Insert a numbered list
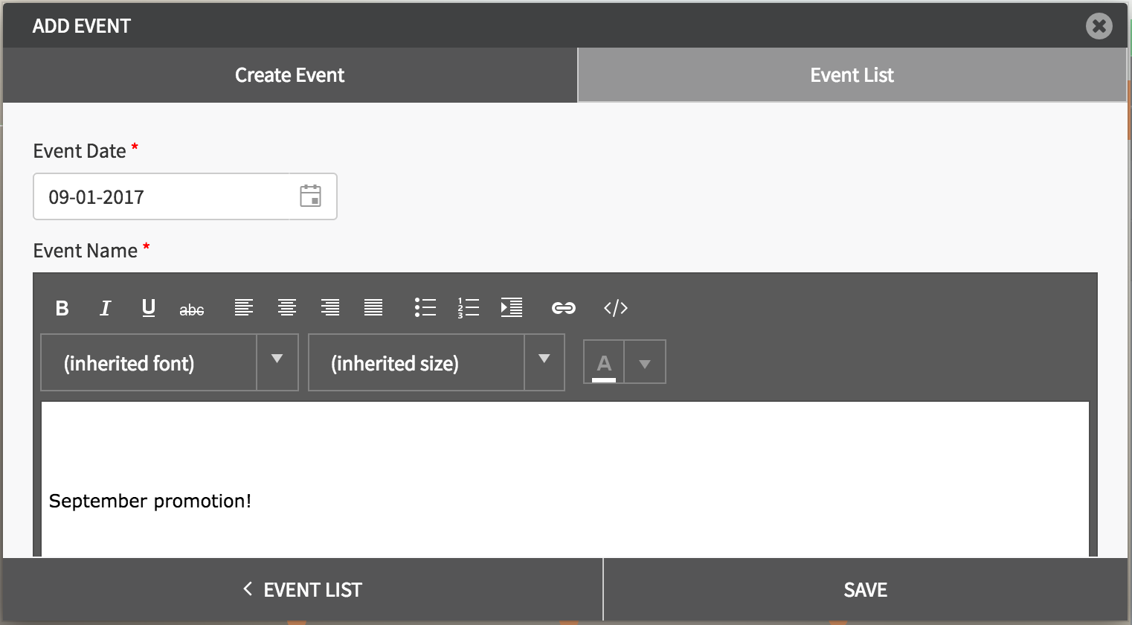 pos(469,307)
